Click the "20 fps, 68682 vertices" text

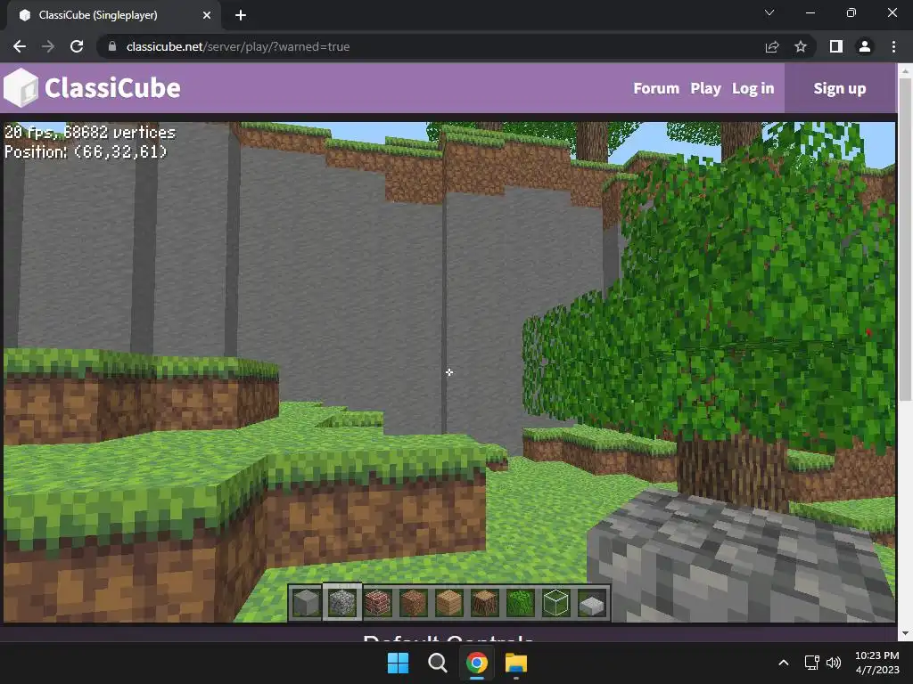pyautogui.click(x=90, y=133)
